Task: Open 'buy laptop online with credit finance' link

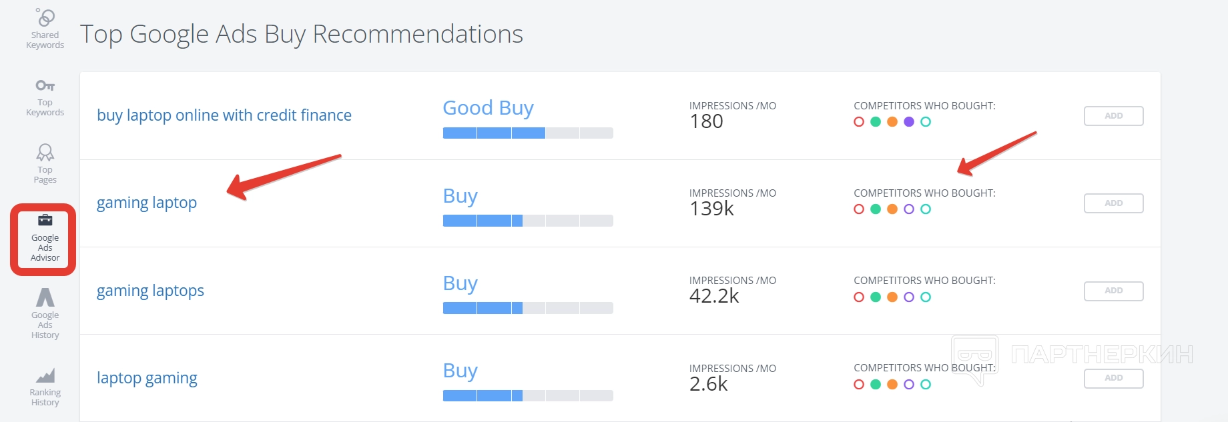Action: pos(224,115)
